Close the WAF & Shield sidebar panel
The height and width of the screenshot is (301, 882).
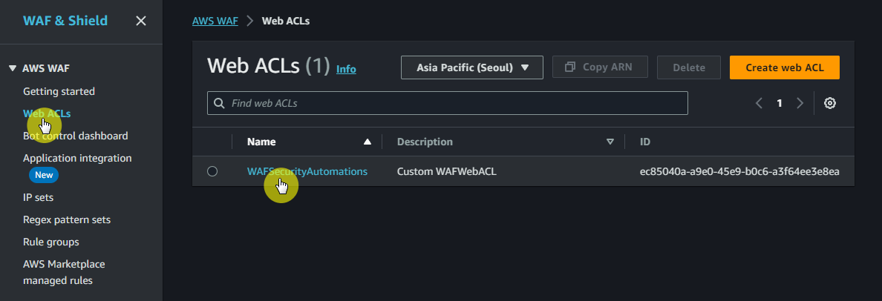click(140, 21)
